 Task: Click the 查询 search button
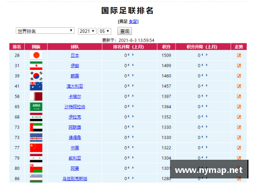(x=124, y=31)
